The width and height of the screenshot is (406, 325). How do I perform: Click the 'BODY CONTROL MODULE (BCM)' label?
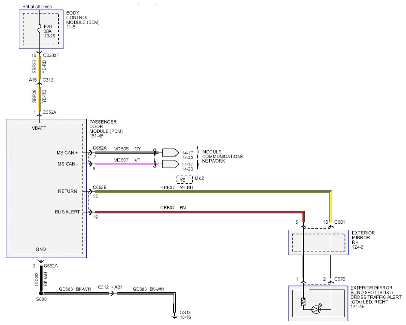[x=82, y=17]
